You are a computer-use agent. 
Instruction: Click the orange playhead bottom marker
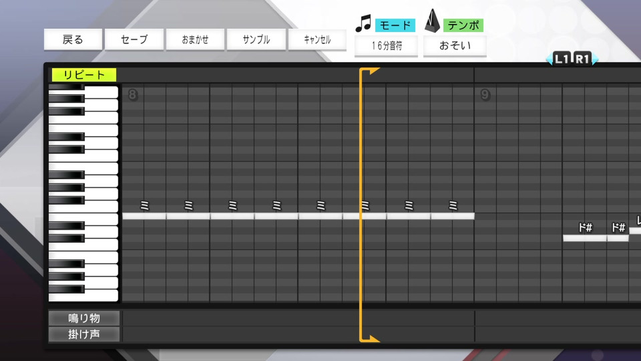click(370, 338)
